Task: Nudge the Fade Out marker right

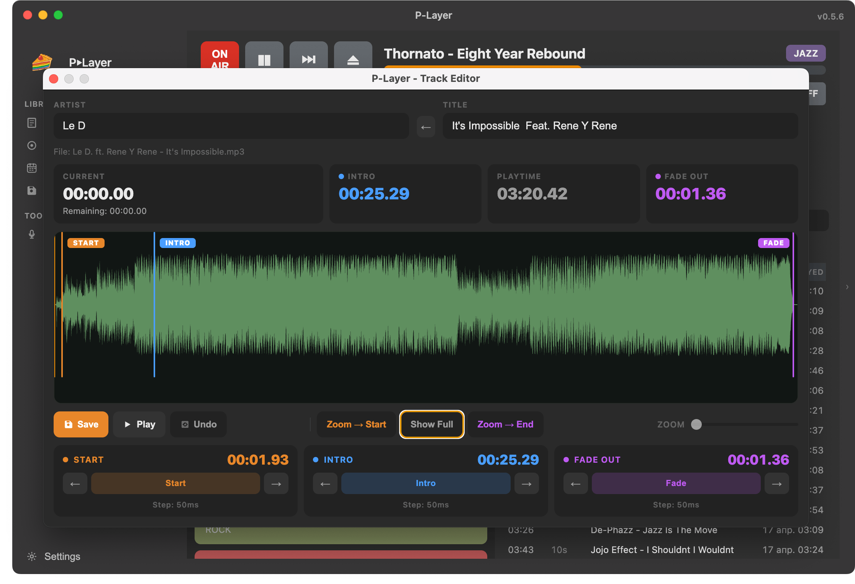Action: click(x=777, y=484)
